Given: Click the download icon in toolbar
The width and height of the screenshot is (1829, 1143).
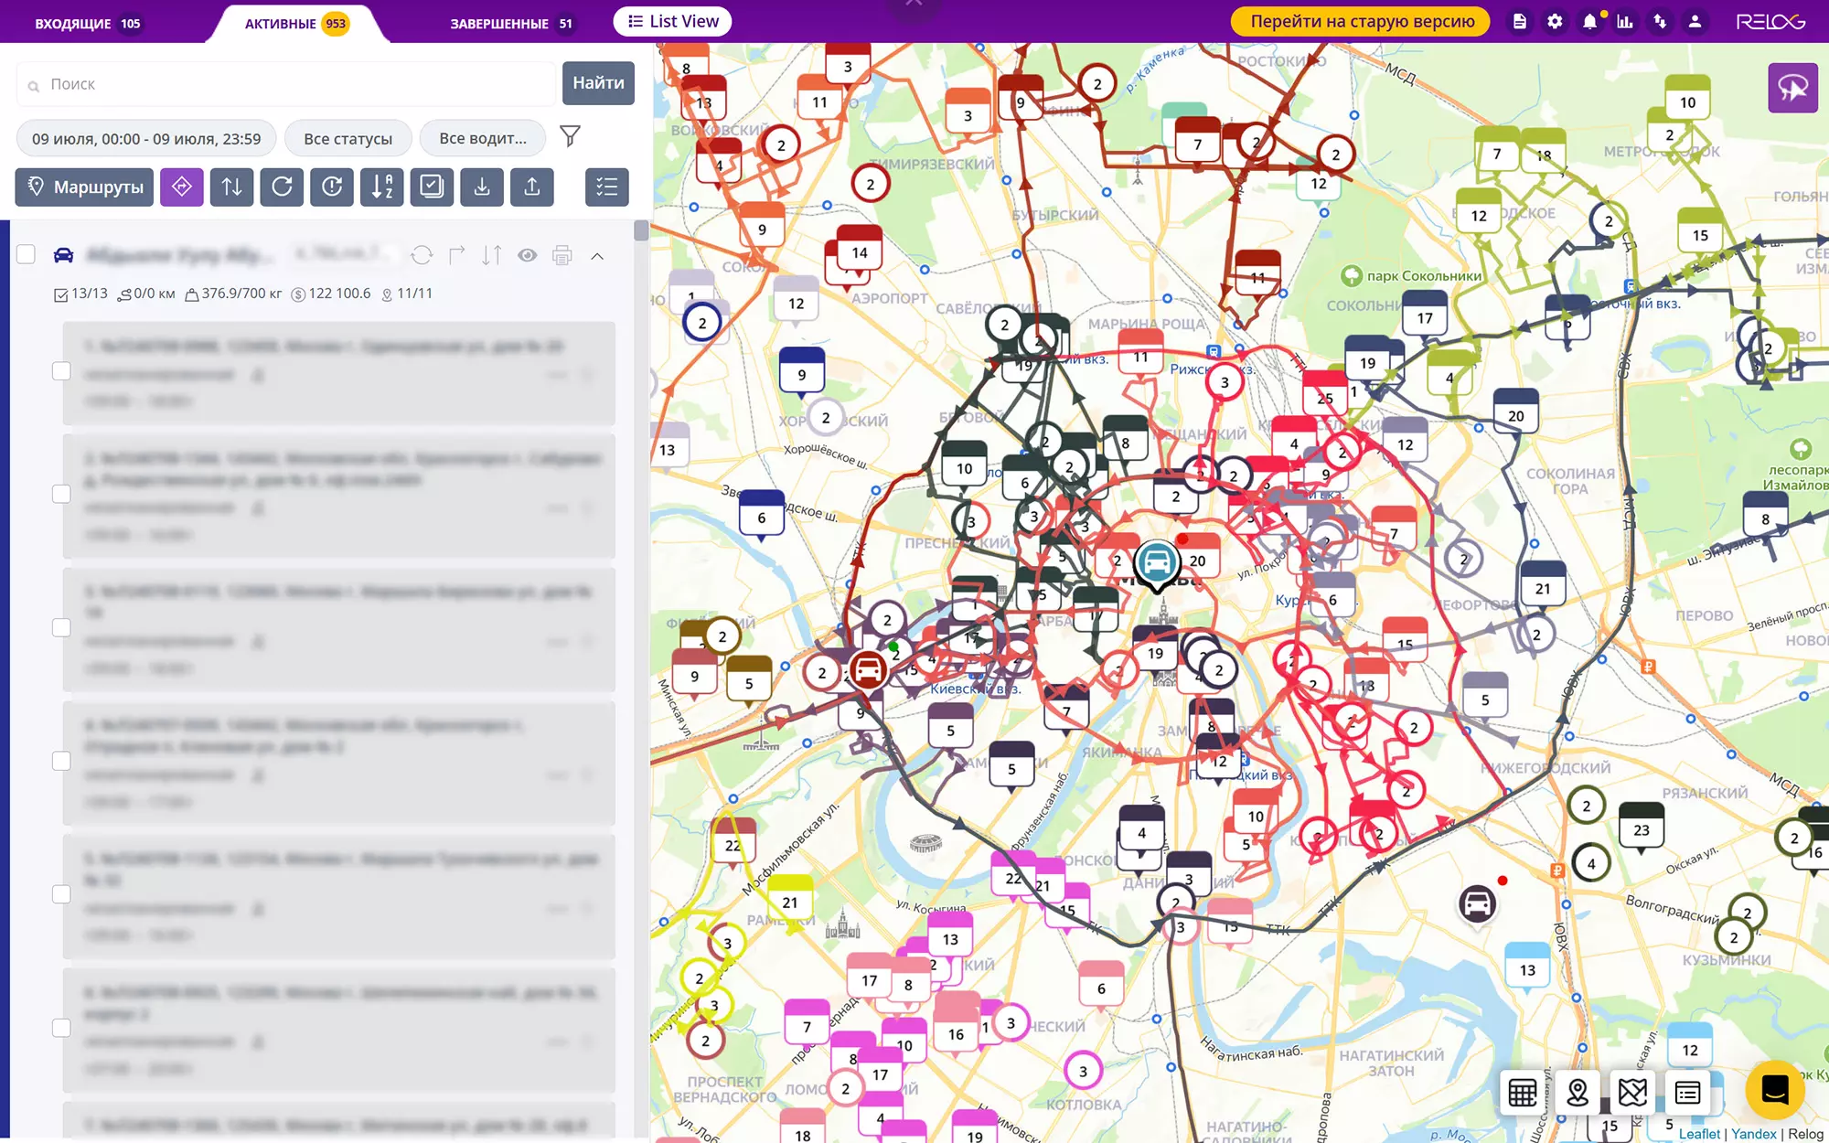Looking at the screenshot, I should pos(482,187).
